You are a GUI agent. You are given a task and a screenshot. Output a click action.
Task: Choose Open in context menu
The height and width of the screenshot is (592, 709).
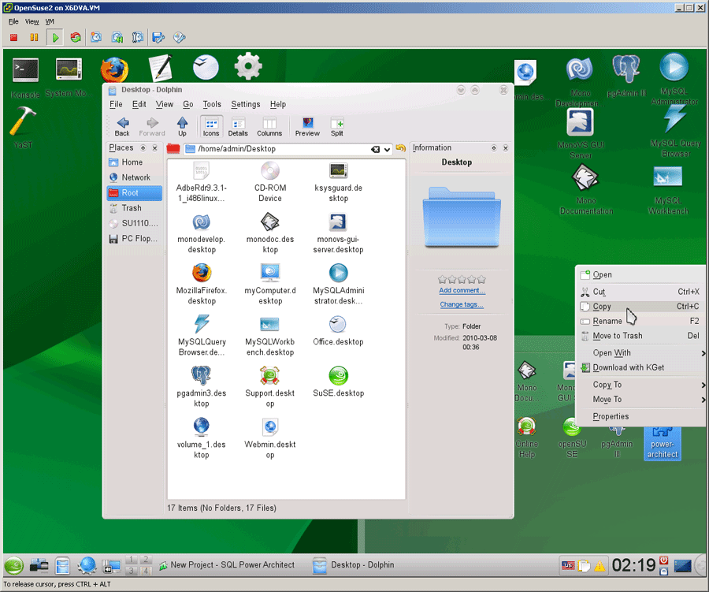tap(640, 275)
